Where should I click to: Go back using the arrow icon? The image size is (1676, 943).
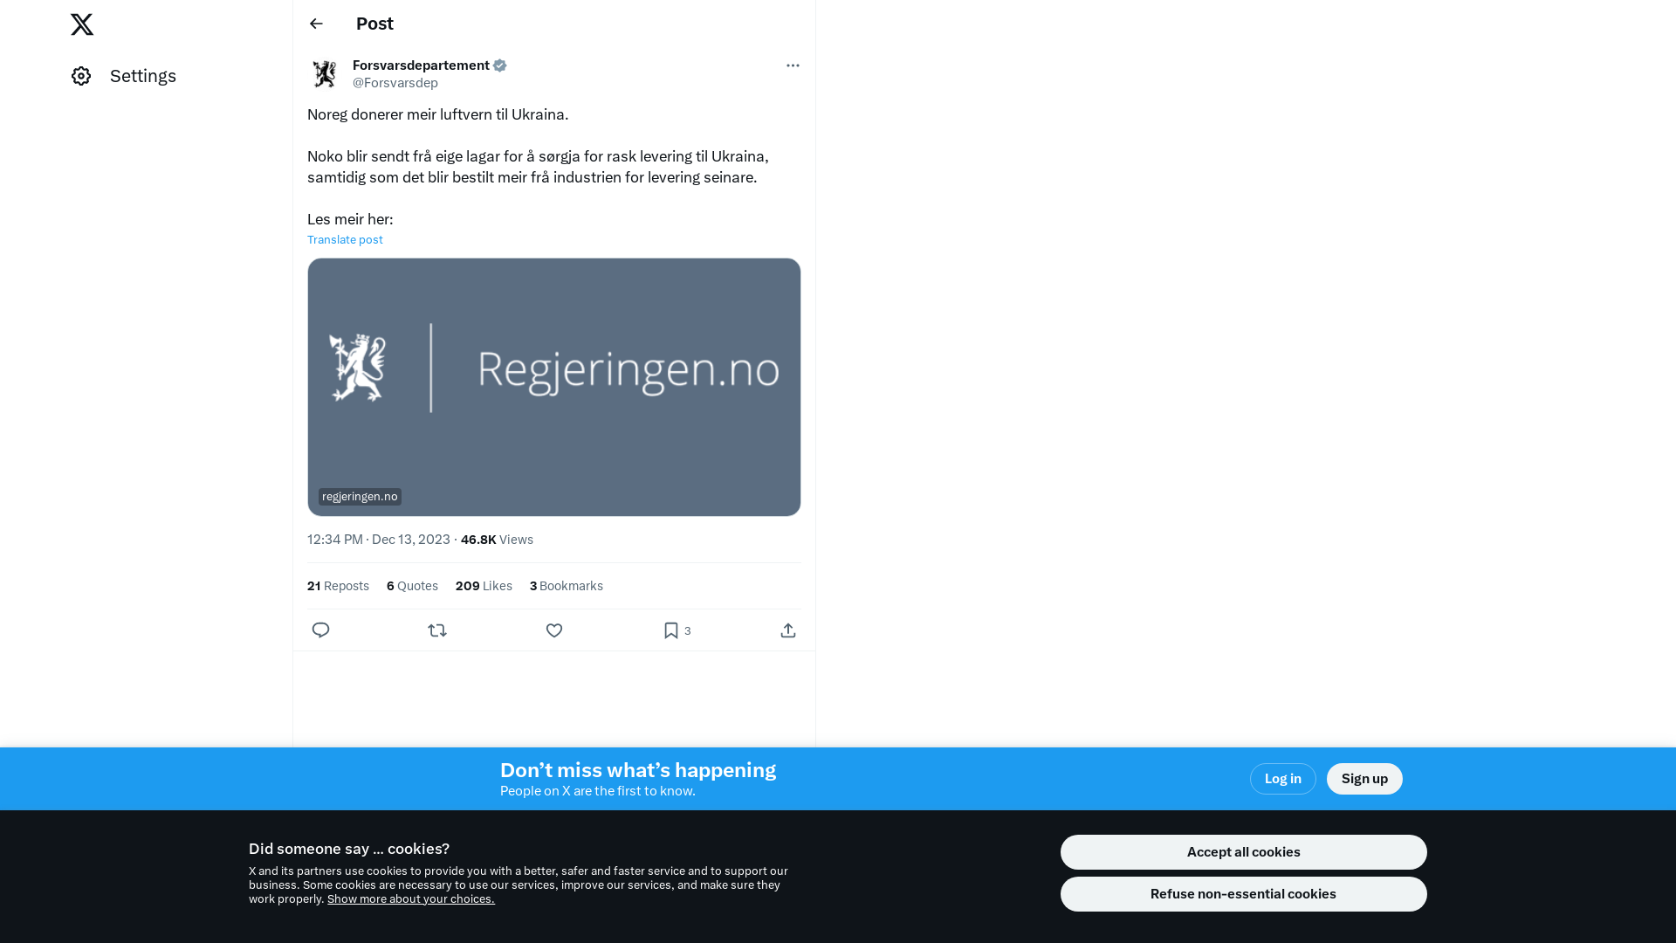tap(316, 24)
